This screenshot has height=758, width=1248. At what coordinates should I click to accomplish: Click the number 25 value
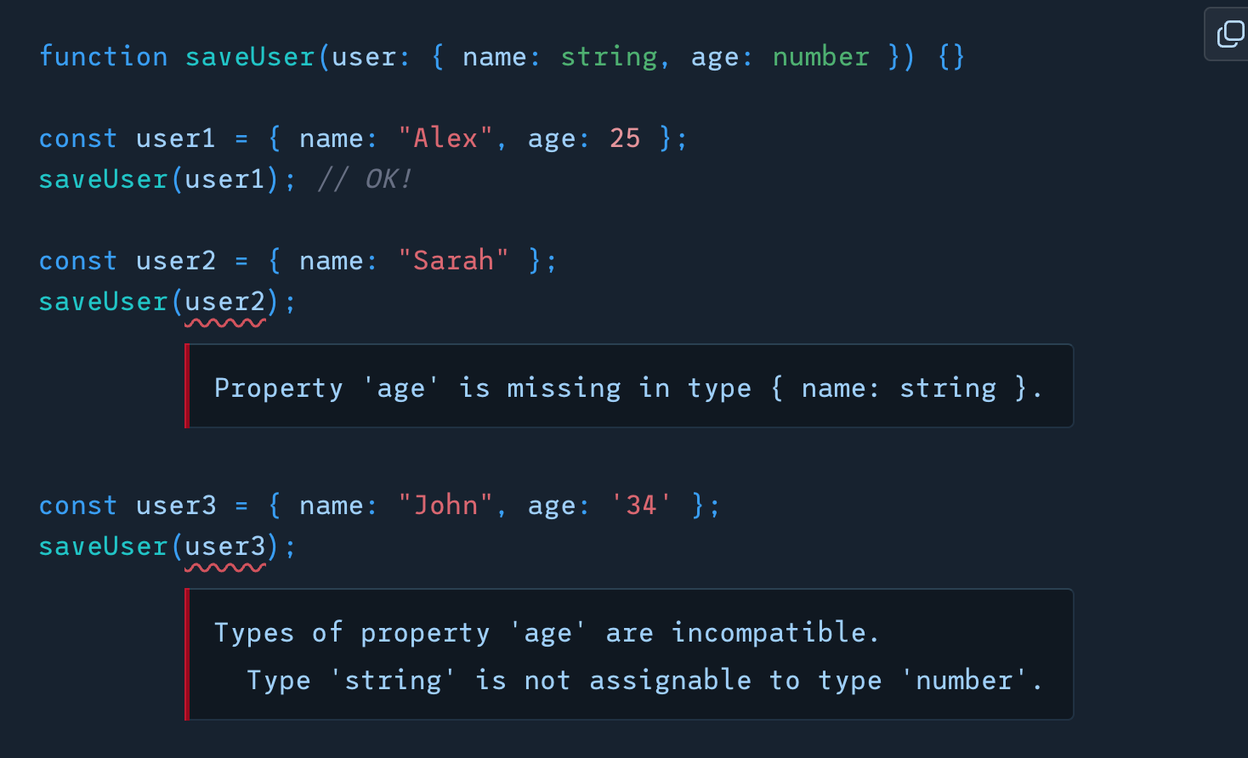(625, 139)
